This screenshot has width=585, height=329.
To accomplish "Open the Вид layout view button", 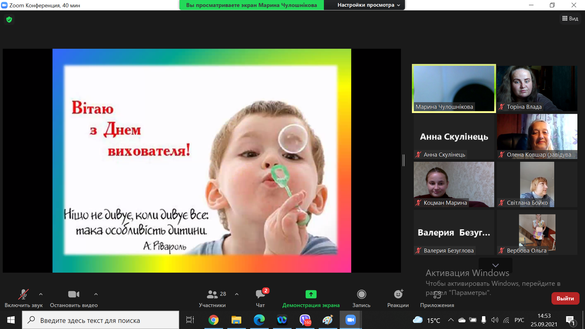I will pyautogui.click(x=570, y=19).
